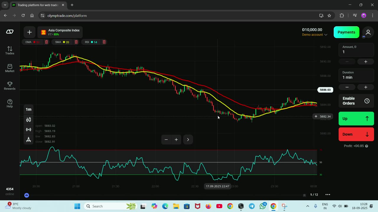Open the RSI 14 indicator settings
Viewport: 378px width, 212px height.
point(91,42)
